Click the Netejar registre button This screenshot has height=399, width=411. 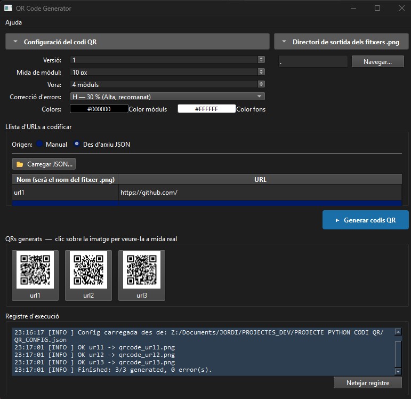pyautogui.click(x=367, y=383)
